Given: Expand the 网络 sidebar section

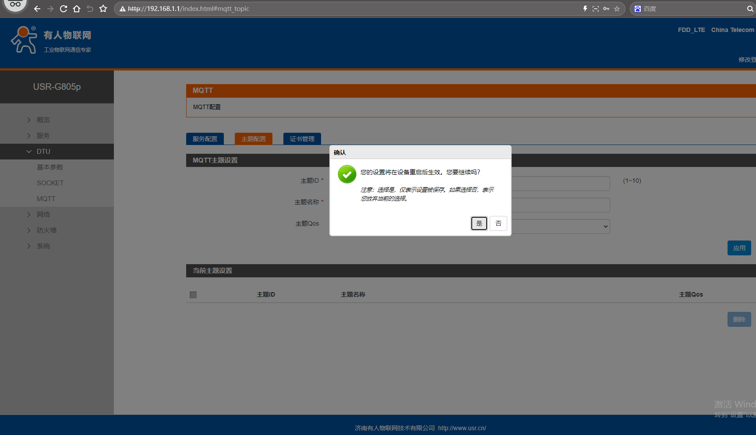Looking at the screenshot, I should tap(43, 215).
